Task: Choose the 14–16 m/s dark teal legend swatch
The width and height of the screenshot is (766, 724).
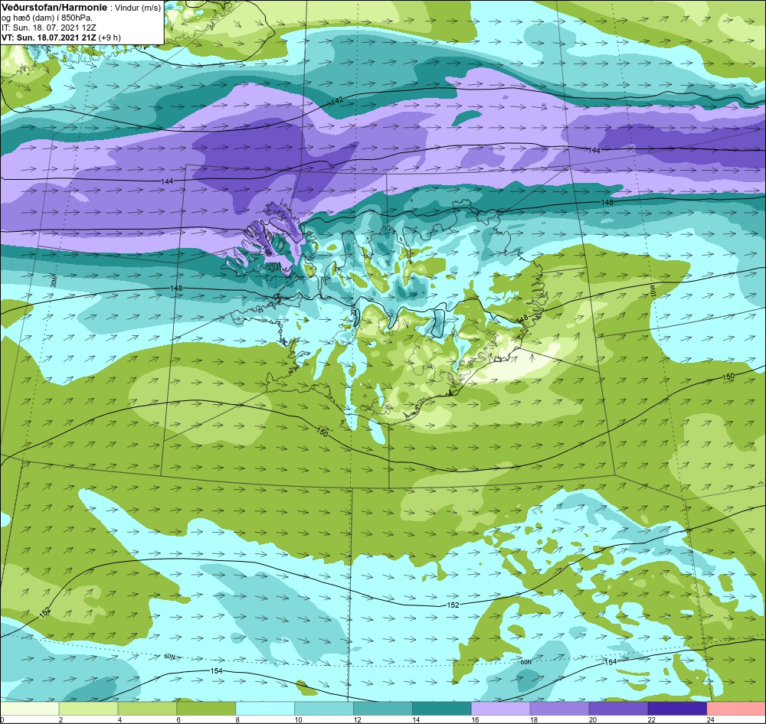Action: 442,708
